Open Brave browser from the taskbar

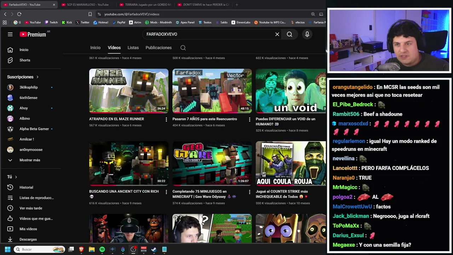pyautogui.click(x=81, y=249)
